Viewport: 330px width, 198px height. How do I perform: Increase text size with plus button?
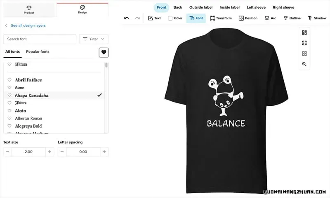49,152
